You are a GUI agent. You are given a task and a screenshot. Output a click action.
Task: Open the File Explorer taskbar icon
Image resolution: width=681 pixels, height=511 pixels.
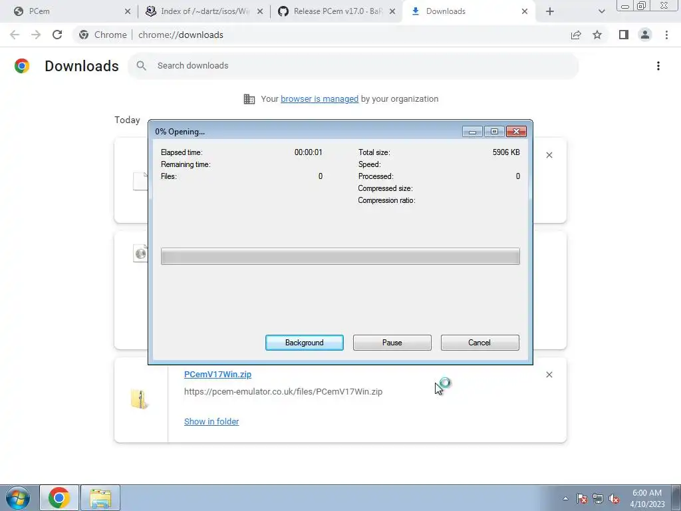coord(100,498)
